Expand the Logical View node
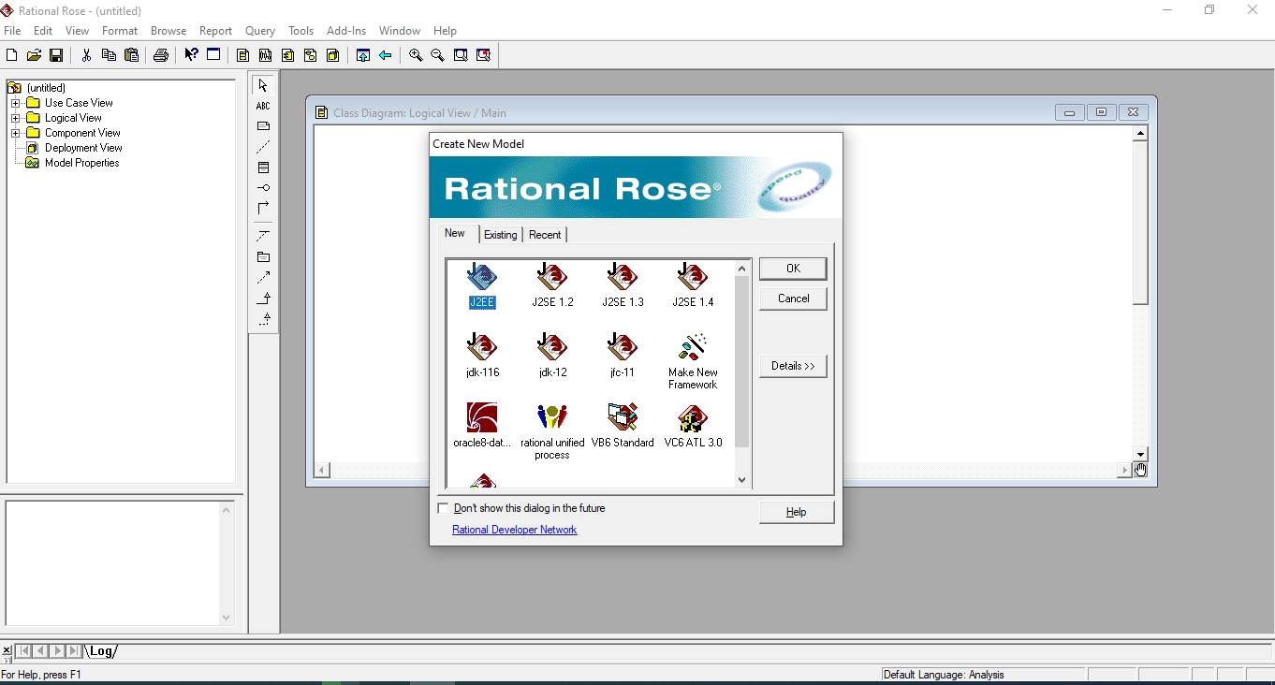 [x=15, y=118]
